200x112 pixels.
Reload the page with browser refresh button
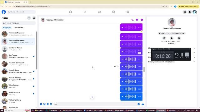pyautogui.click(x=10, y=7)
